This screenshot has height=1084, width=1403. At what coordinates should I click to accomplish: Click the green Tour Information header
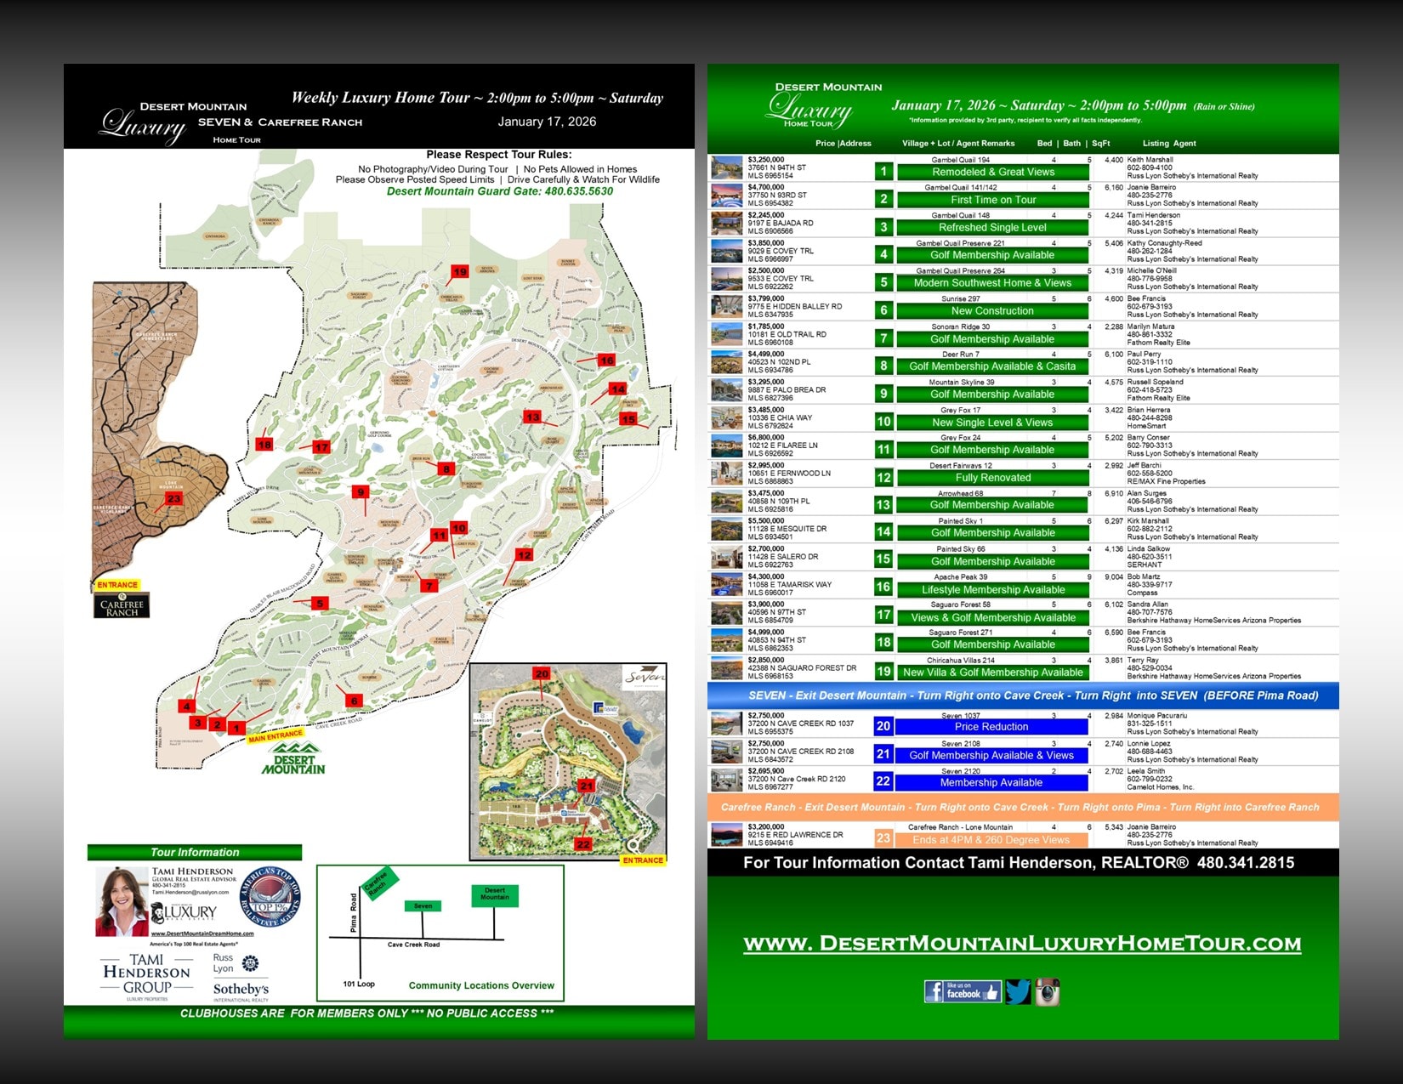pyautogui.click(x=195, y=852)
